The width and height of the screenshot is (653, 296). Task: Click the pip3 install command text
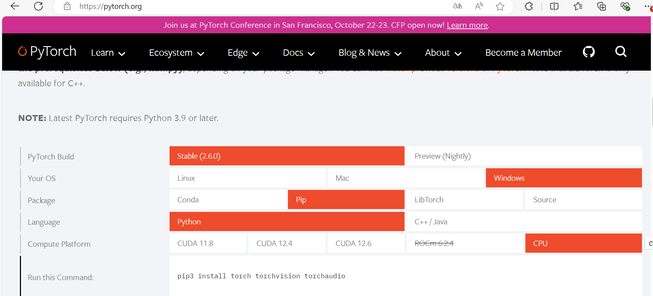tap(261, 276)
